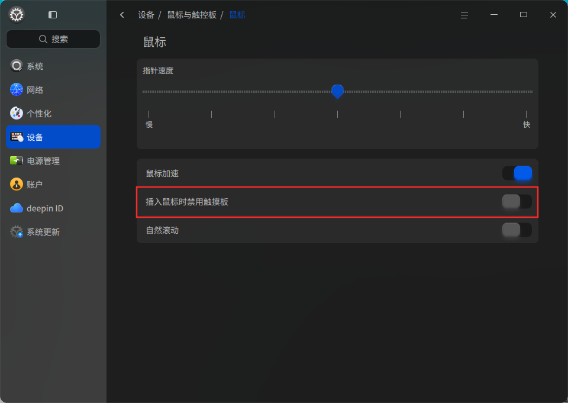Click the 系统 sidebar icon
The width and height of the screenshot is (568, 403).
tap(17, 66)
